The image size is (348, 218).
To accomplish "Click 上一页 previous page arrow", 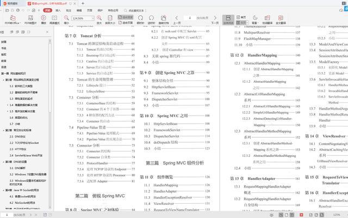I will click(x=176, y=17).
